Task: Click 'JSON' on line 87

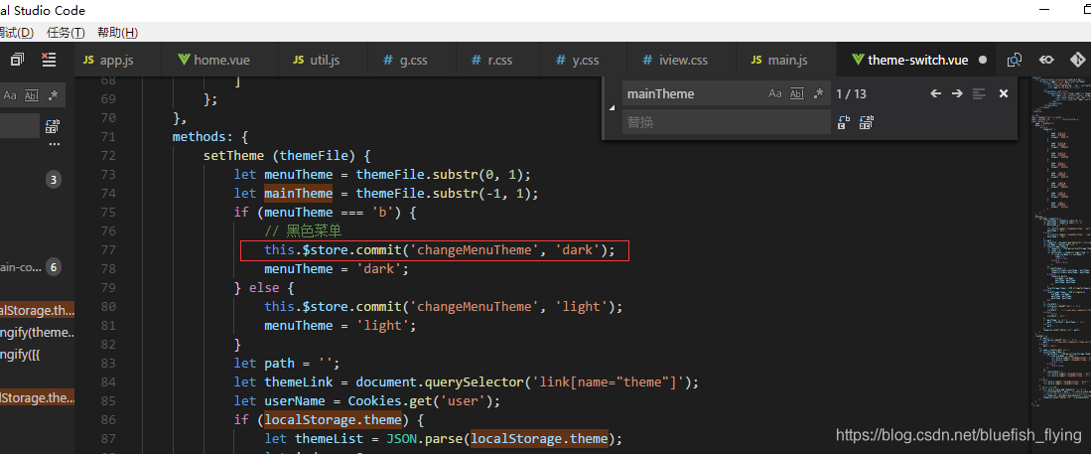Action: 401,439
